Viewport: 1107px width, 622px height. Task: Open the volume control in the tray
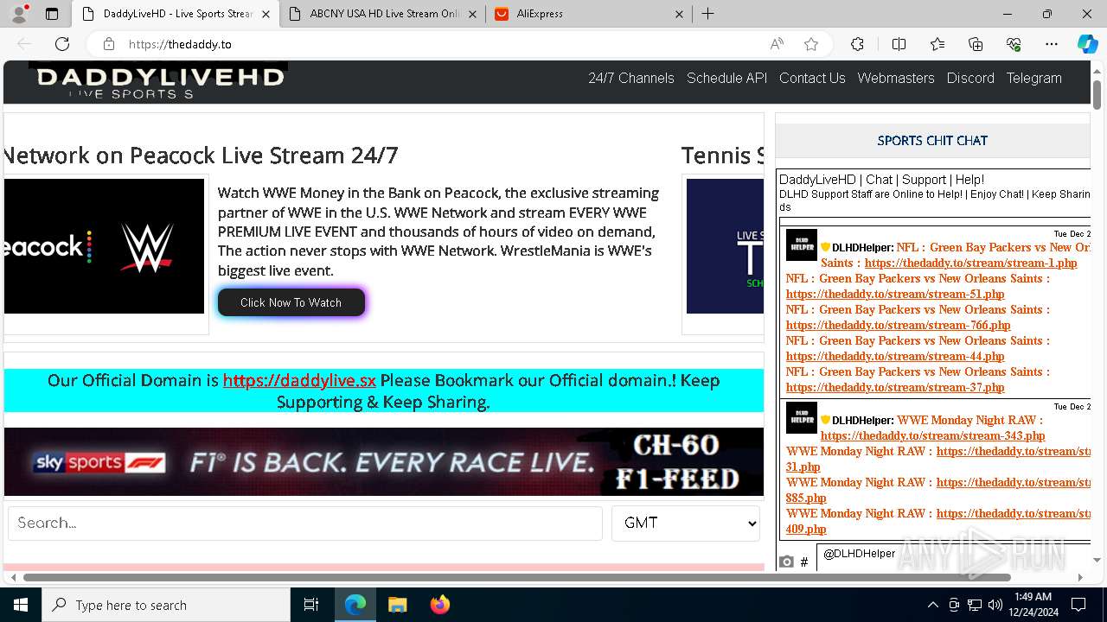(995, 605)
